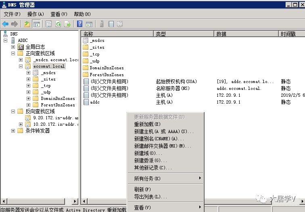The image size is (305, 212).
Task: Open the 文件(F) menu
Action: pos(12,14)
